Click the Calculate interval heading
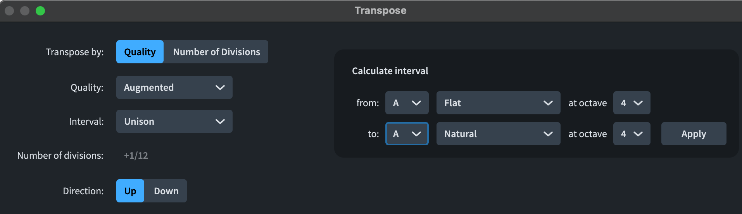This screenshot has width=742, height=214. tap(390, 71)
